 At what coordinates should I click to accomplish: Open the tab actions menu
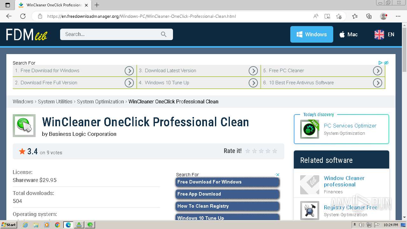coord(8,5)
